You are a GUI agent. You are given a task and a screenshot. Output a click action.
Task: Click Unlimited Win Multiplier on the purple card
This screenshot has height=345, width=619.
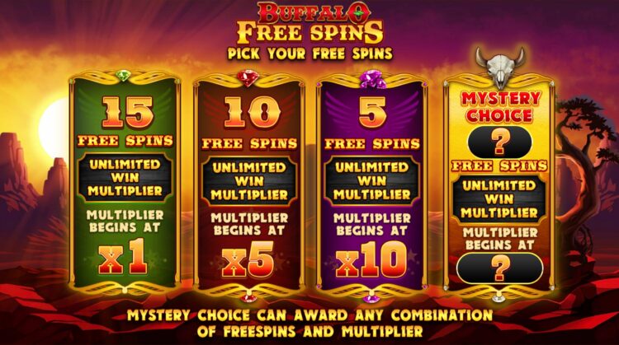point(372,181)
